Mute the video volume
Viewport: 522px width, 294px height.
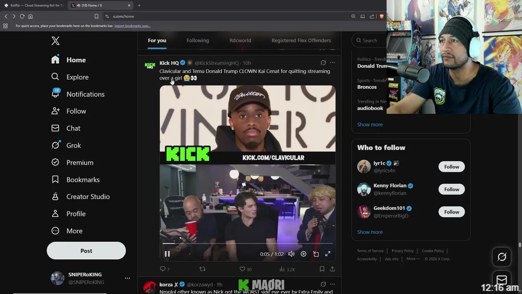point(291,254)
